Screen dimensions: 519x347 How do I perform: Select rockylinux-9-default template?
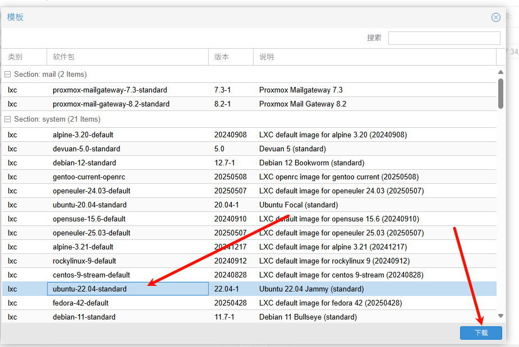click(x=249, y=261)
